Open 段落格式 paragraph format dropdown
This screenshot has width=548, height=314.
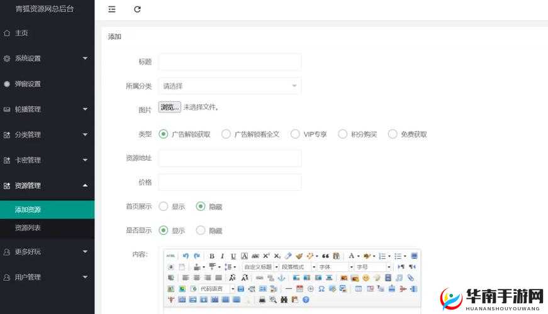[x=298, y=267]
